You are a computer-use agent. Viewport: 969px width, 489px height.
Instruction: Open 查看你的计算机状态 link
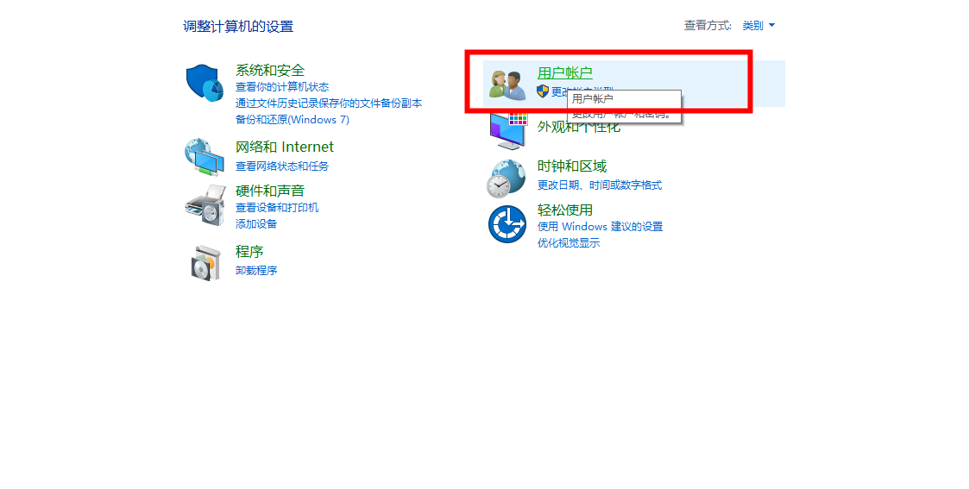pyautogui.click(x=282, y=87)
